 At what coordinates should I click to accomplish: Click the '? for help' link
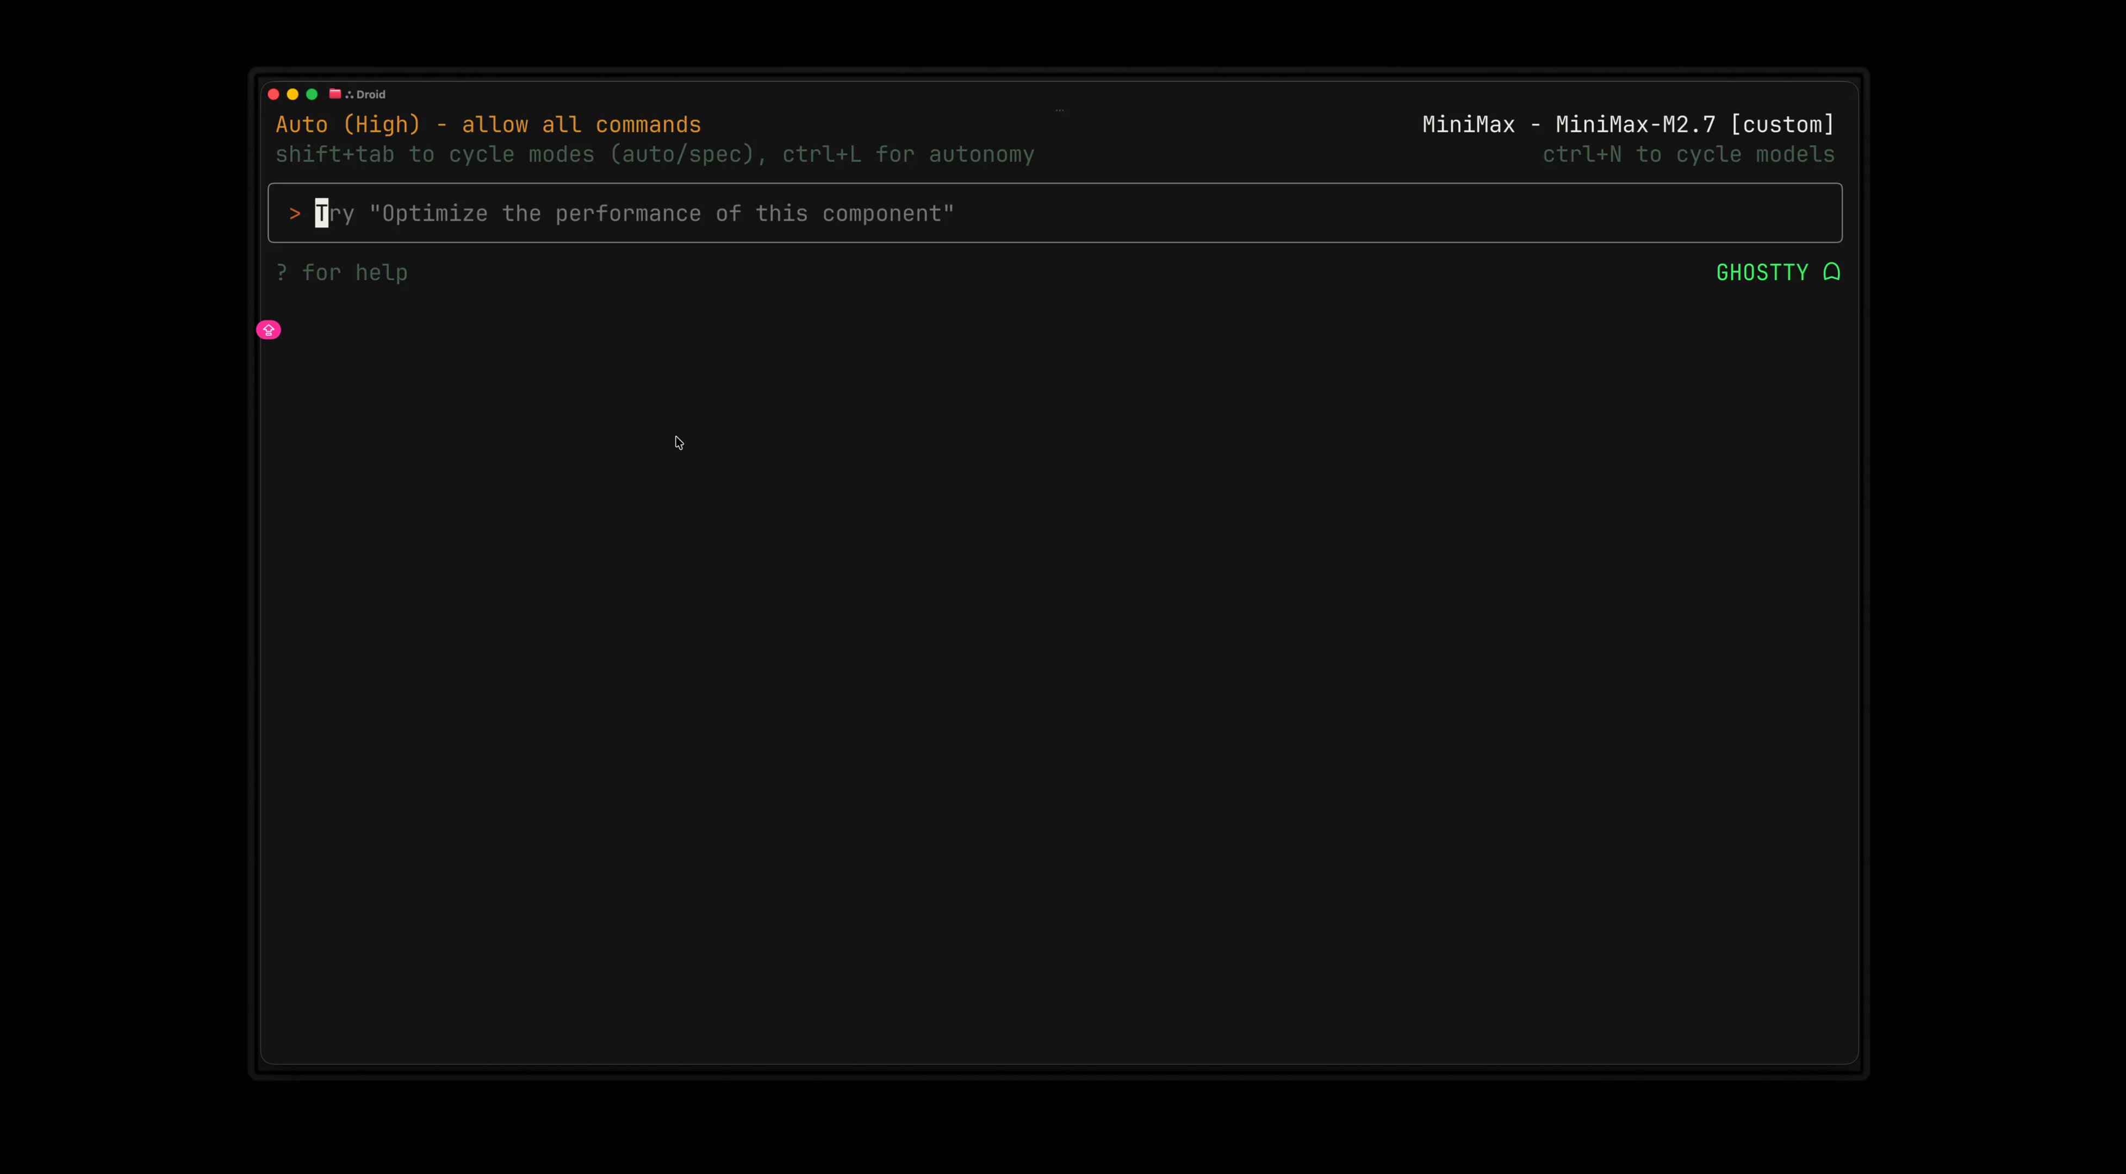[x=341, y=272]
